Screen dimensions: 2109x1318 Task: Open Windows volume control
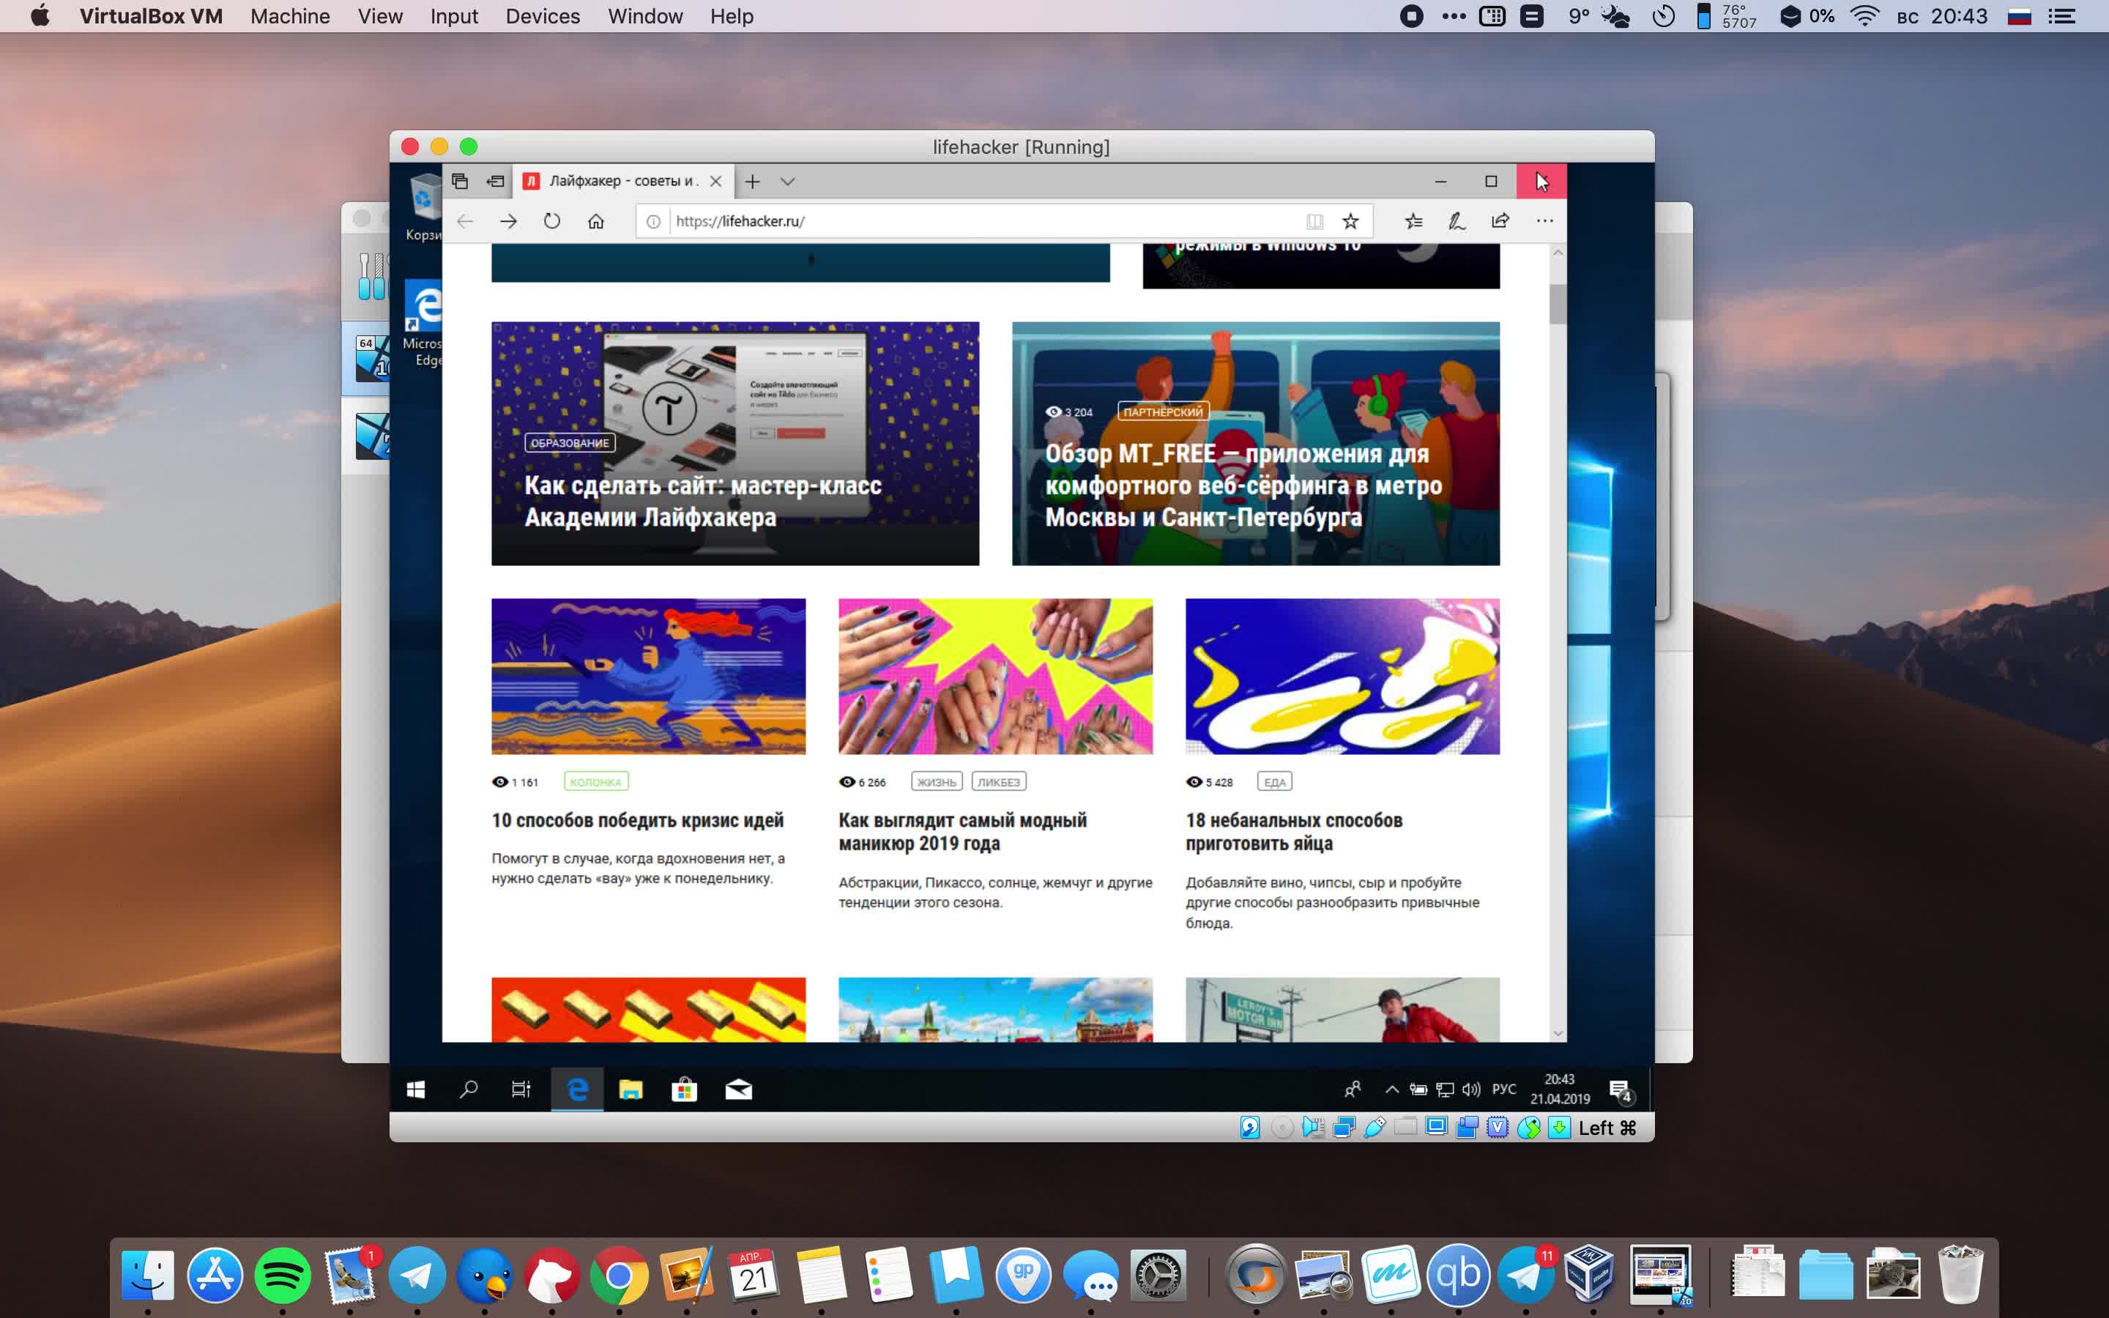click(x=1471, y=1090)
